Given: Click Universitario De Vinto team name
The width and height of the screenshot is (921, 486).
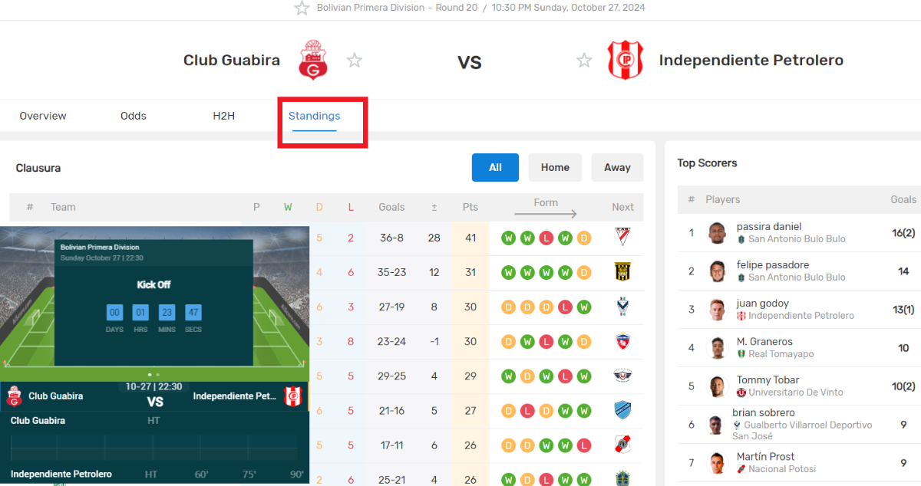Looking at the screenshot, I should point(796,392).
